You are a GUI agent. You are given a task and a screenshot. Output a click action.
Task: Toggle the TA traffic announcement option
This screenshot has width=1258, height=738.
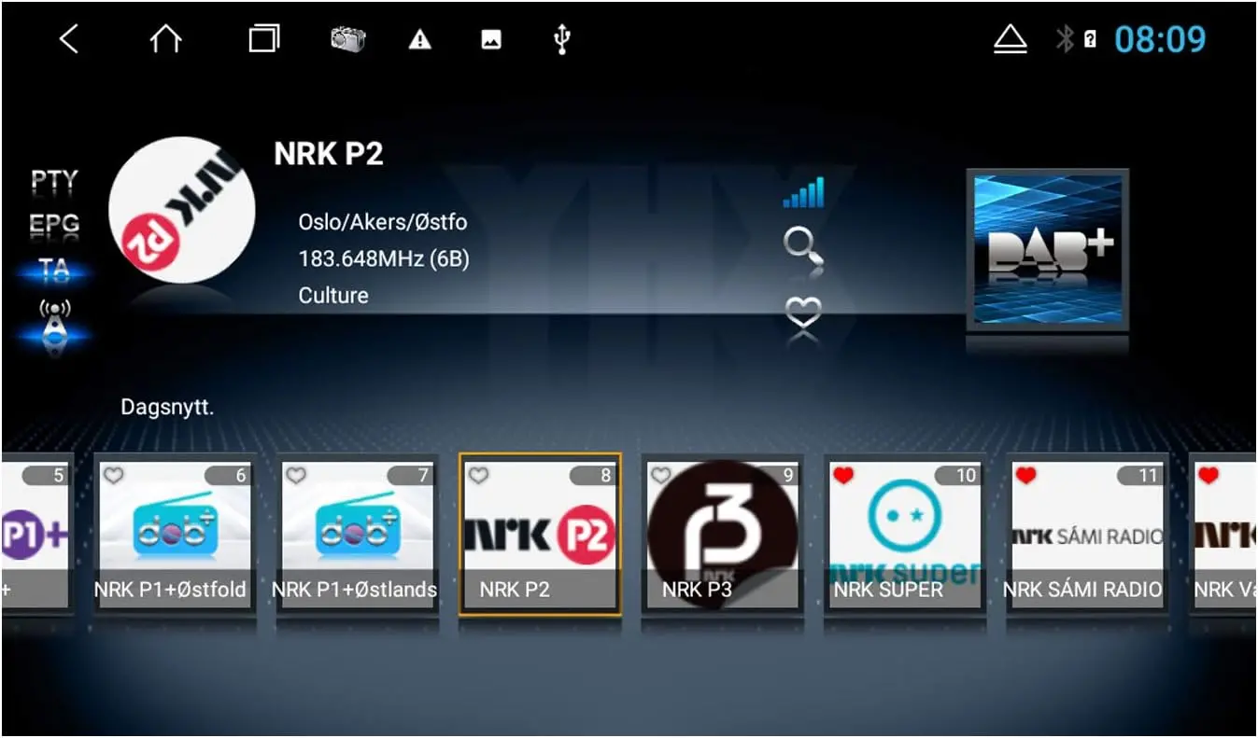54,270
